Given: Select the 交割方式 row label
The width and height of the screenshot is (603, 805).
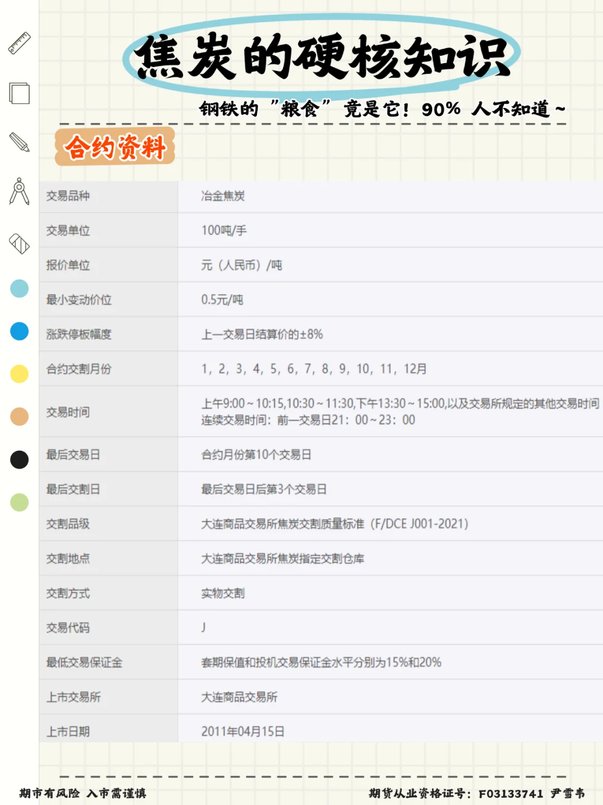Looking at the screenshot, I should [x=68, y=593].
